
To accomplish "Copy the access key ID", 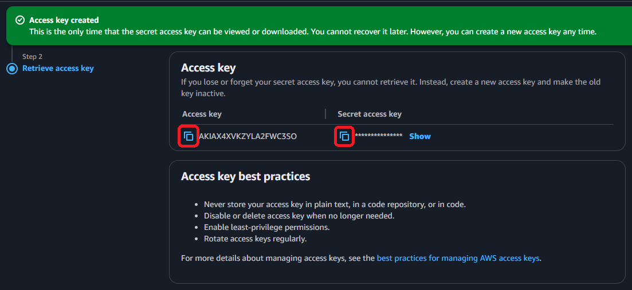I will click(189, 137).
